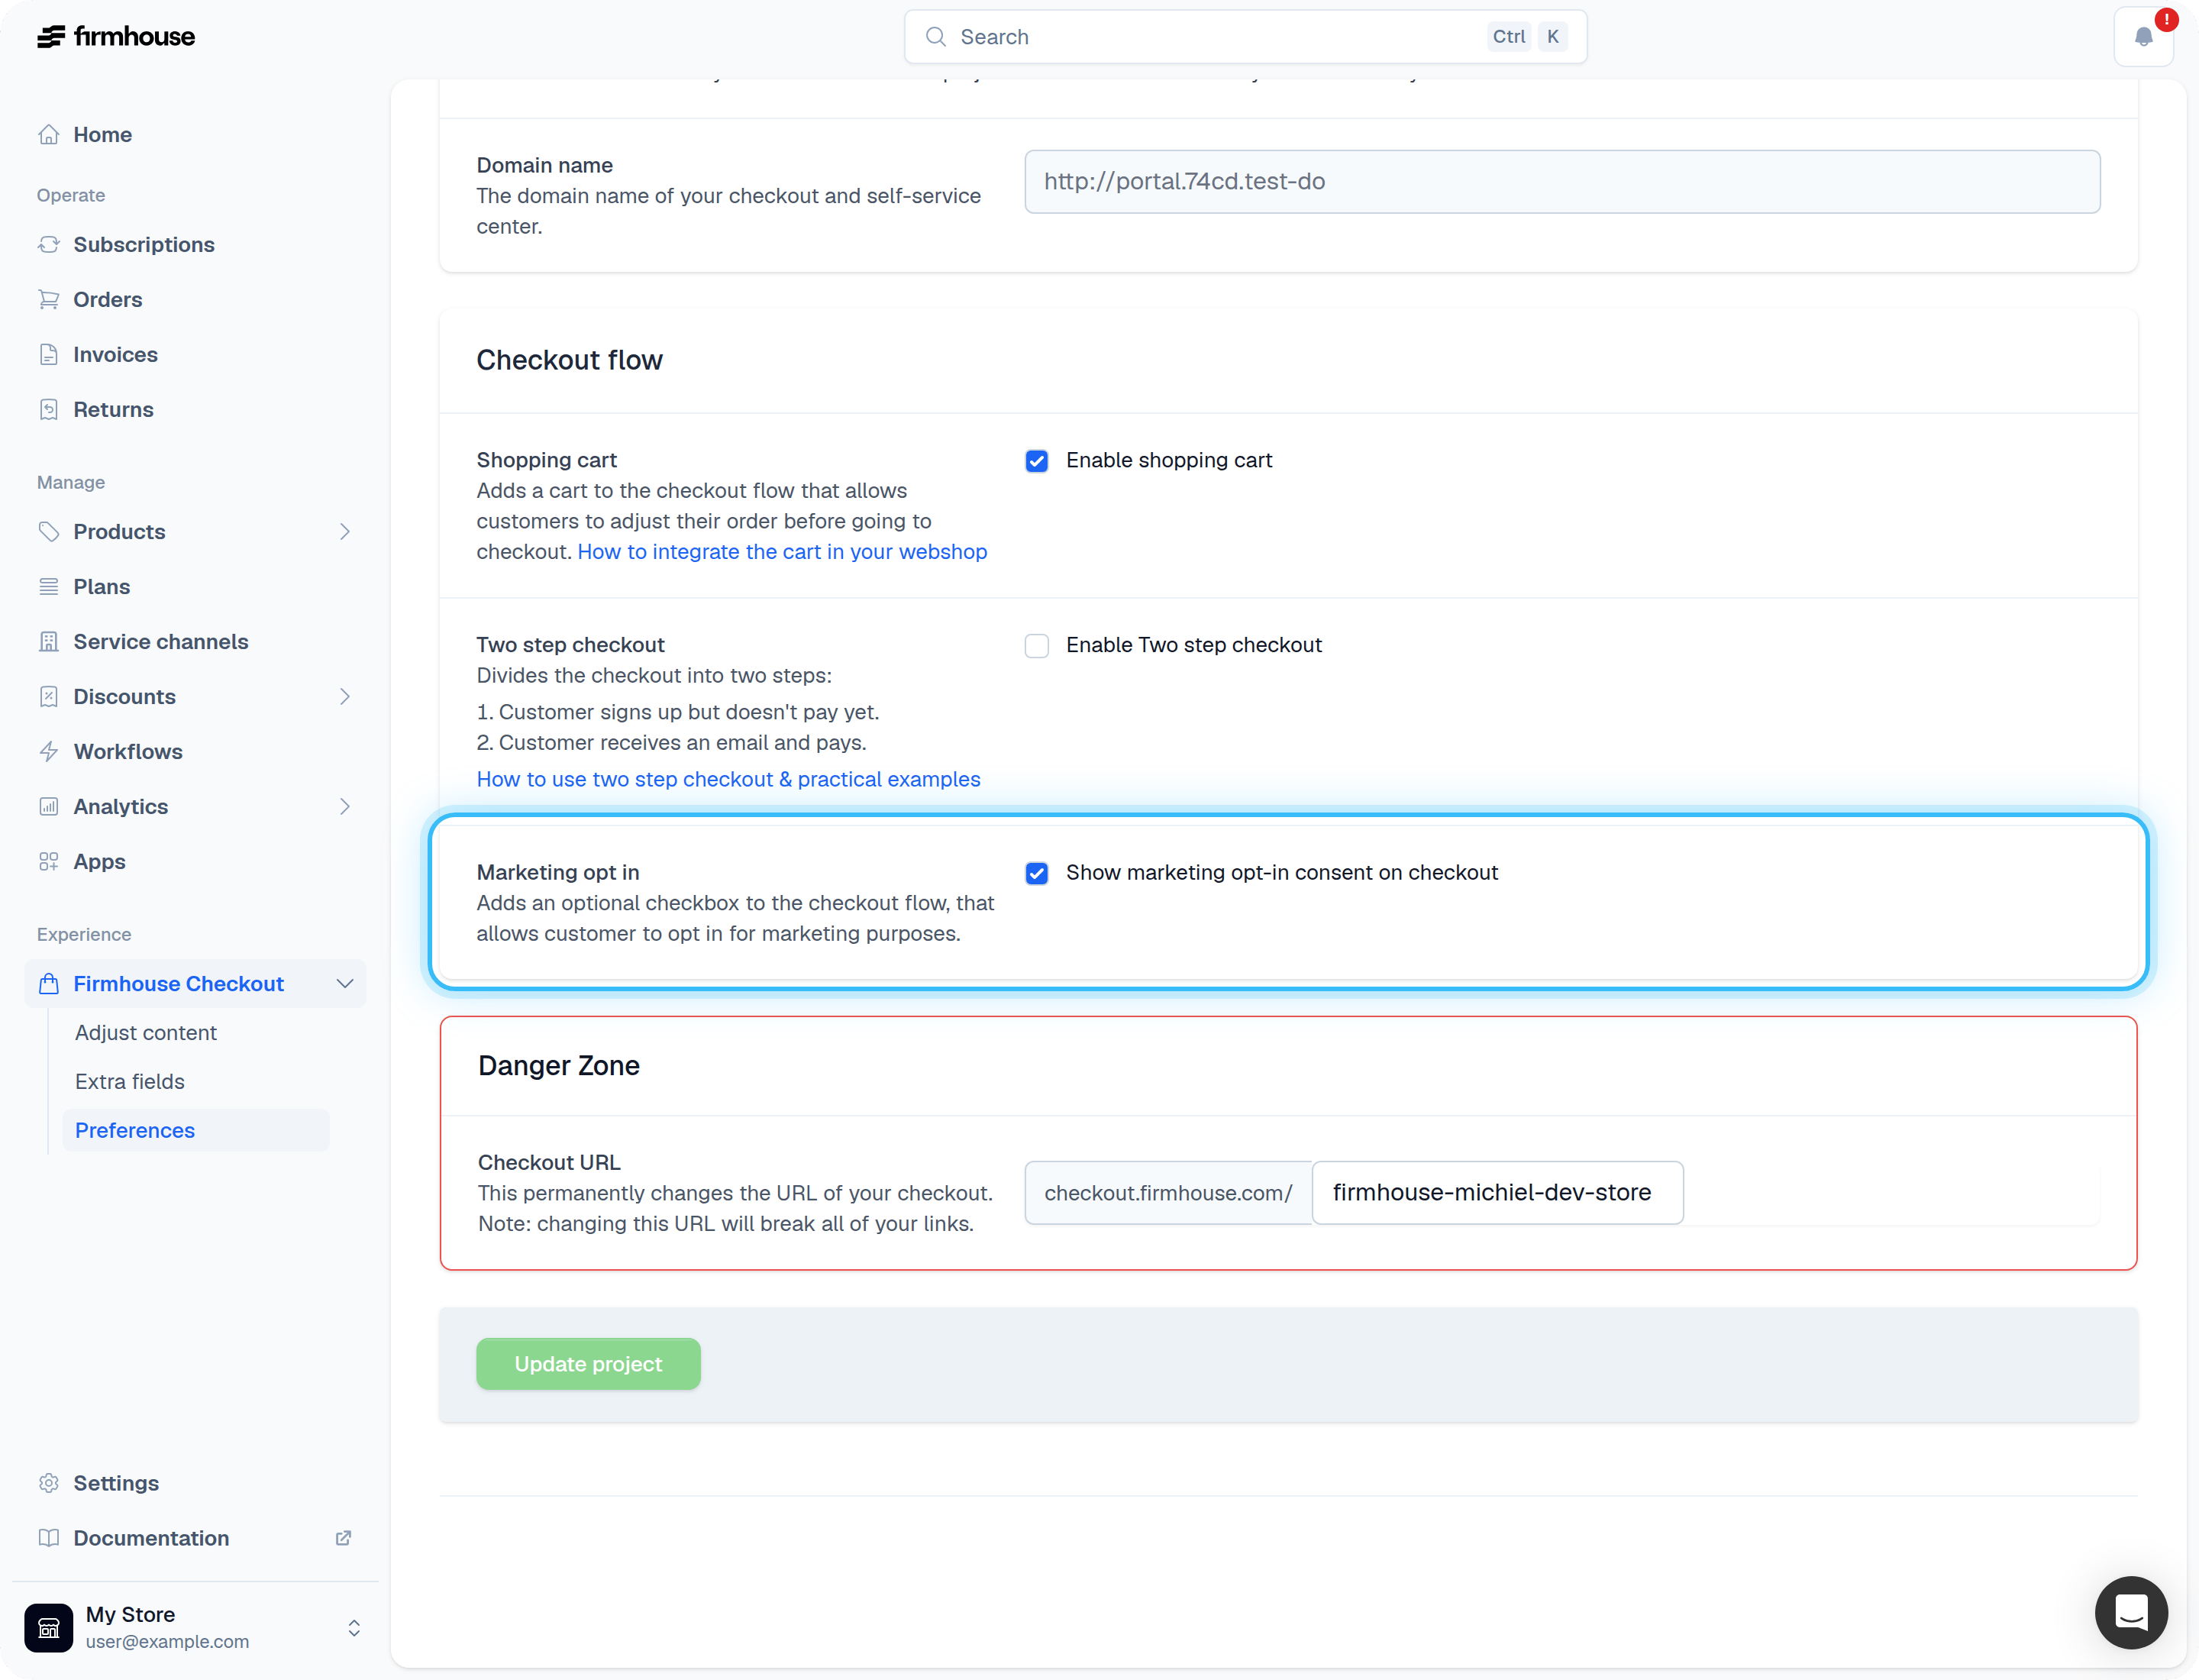The image size is (2199, 1680).
Task: Open Returns page
Action: pyautogui.click(x=113, y=409)
